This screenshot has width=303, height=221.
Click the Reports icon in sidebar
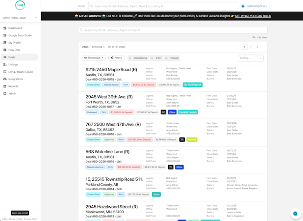pos(5,86)
